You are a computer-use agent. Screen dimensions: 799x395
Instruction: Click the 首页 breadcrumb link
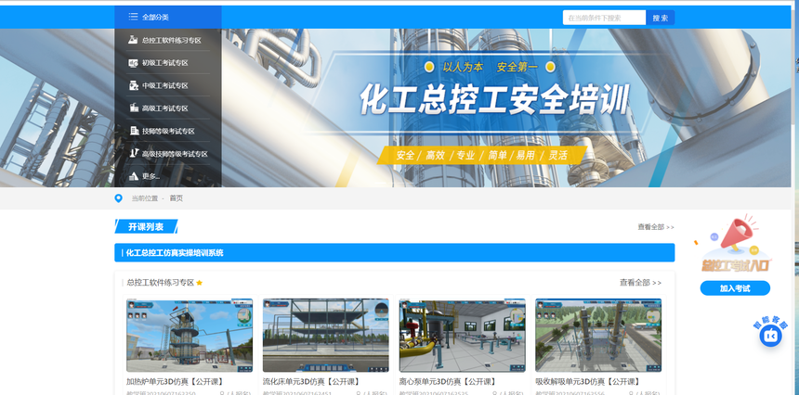coord(177,198)
